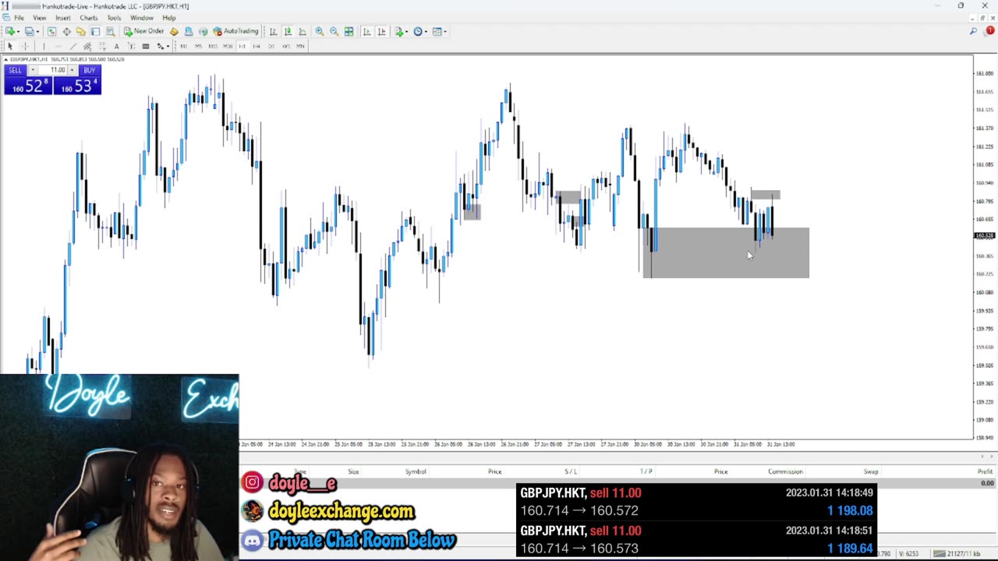Toggle the Navigator panel
The width and height of the screenshot is (998, 561).
tap(80, 31)
